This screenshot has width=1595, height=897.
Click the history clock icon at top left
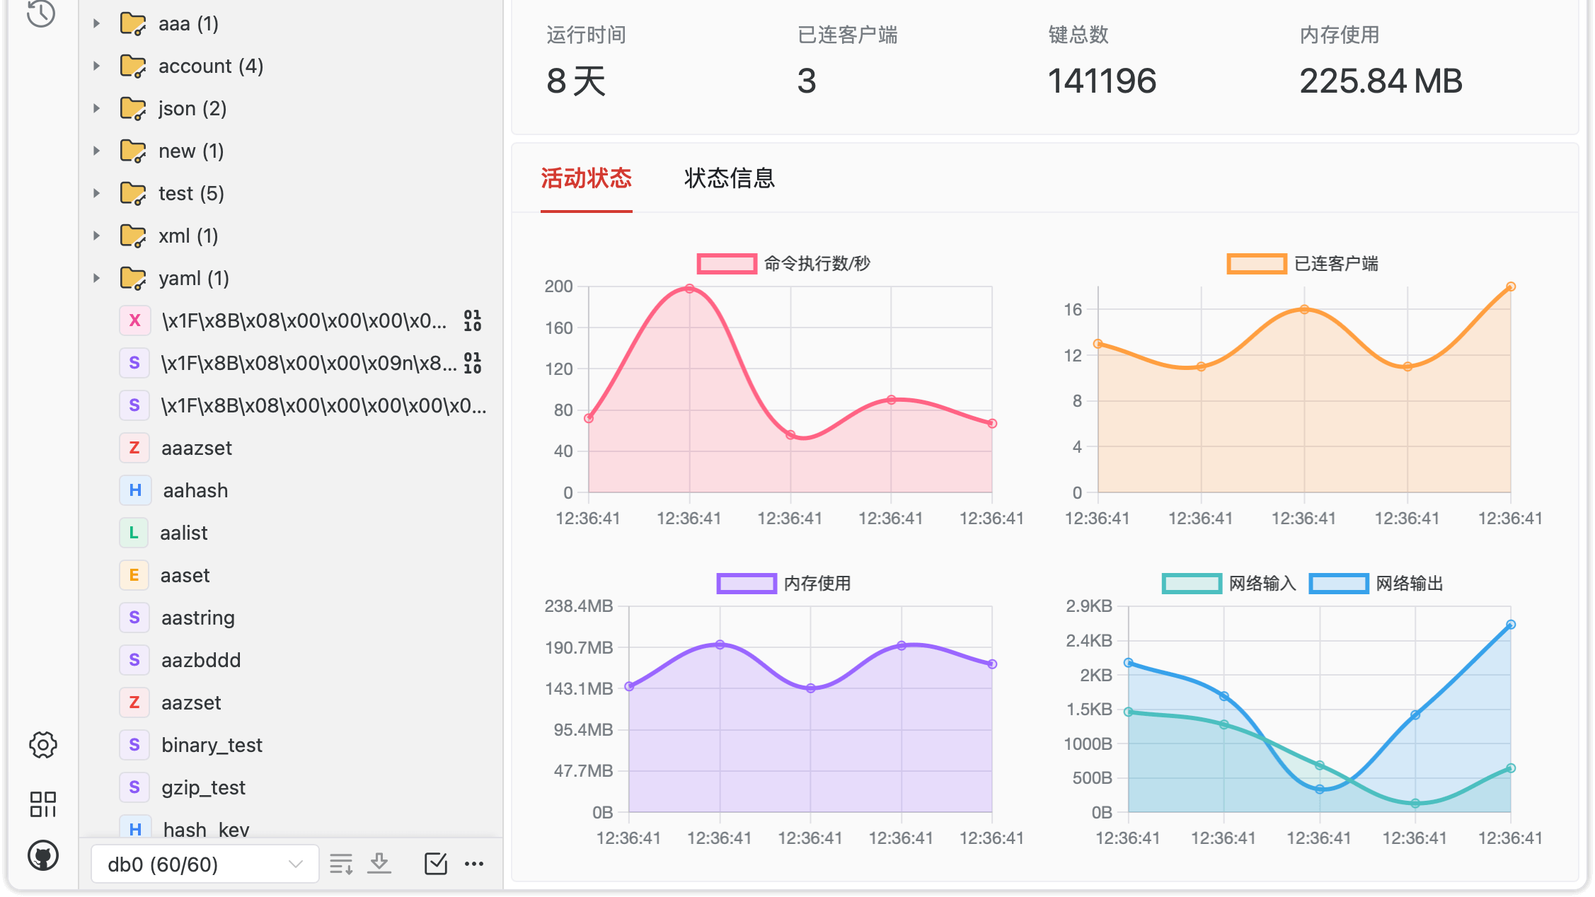click(x=40, y=13)
